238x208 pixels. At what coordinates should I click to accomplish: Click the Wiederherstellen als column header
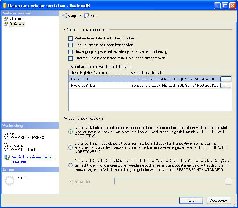174,73
